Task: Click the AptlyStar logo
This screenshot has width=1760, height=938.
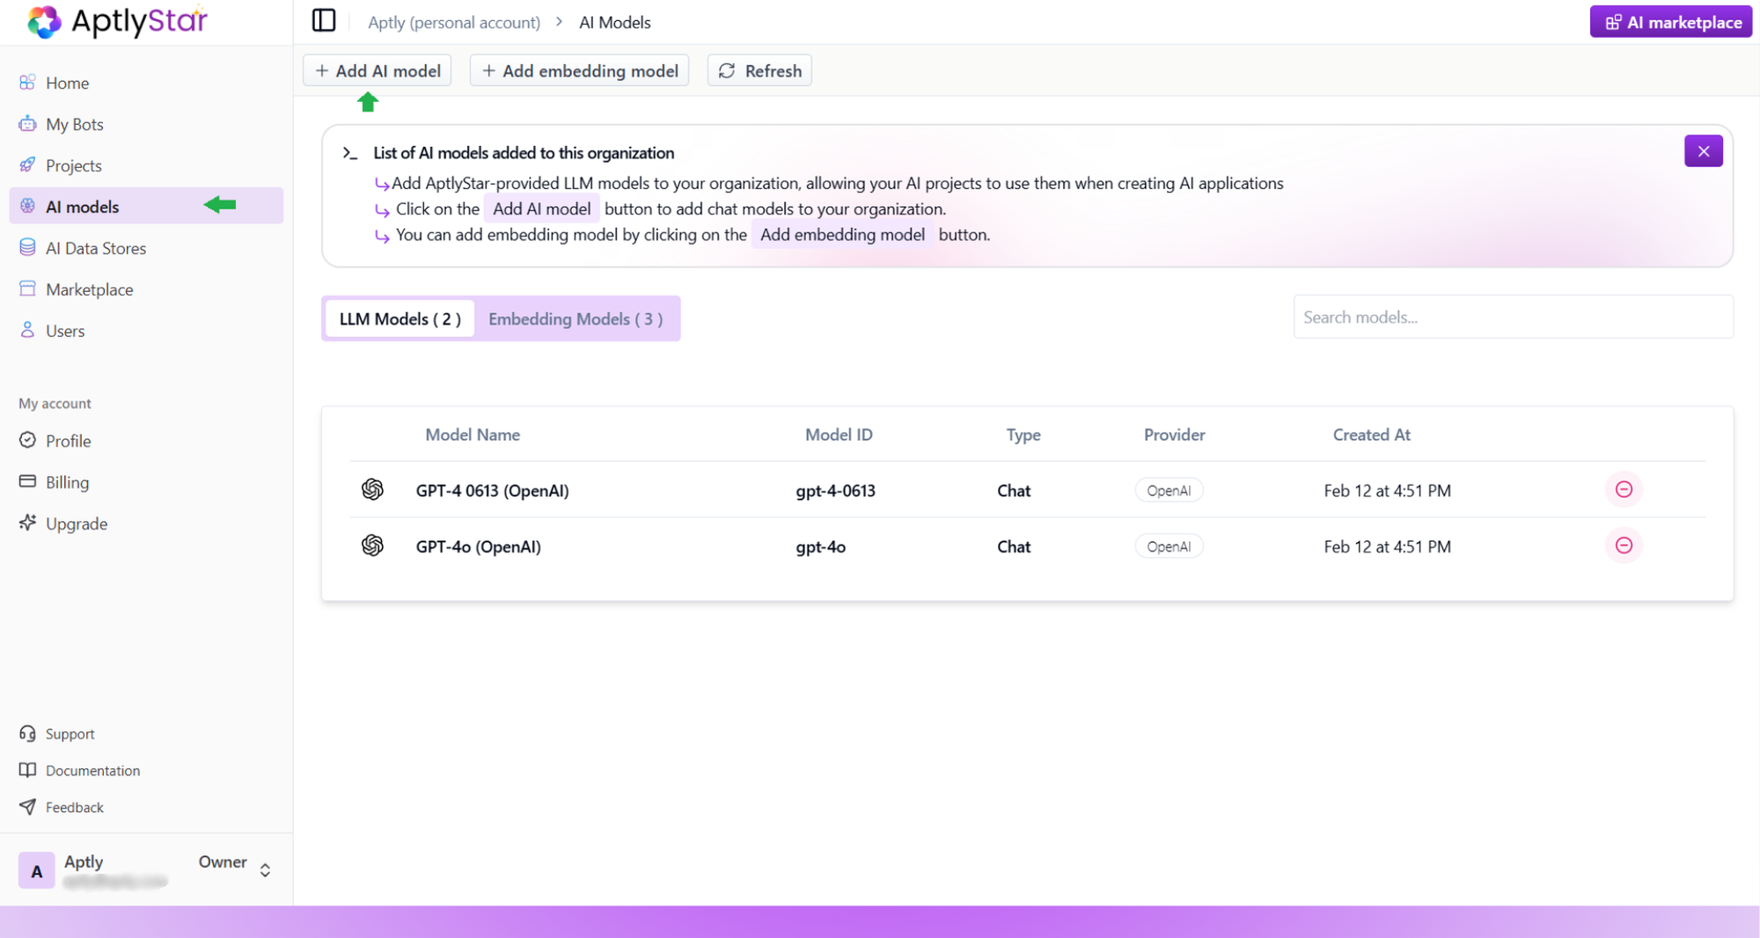Action: 117,21
